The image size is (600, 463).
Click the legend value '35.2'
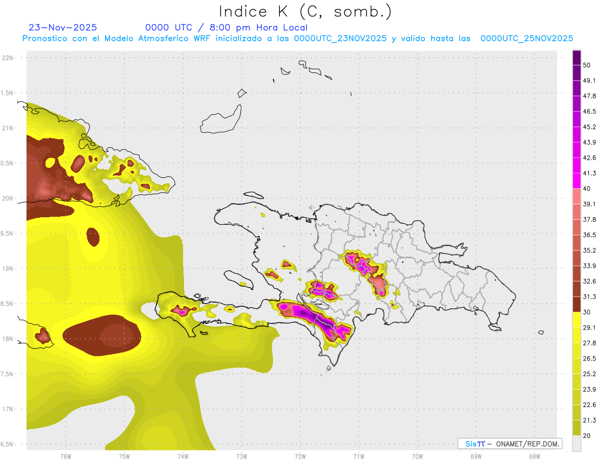point(589,250)
